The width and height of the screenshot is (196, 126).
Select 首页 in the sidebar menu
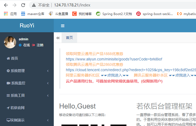(x=27, y=58)
